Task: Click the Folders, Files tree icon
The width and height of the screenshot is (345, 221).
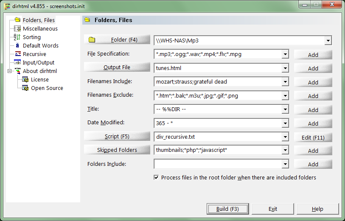Action: (17, 20)
